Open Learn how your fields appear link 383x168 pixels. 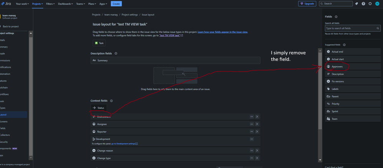[x=223, y=32]
